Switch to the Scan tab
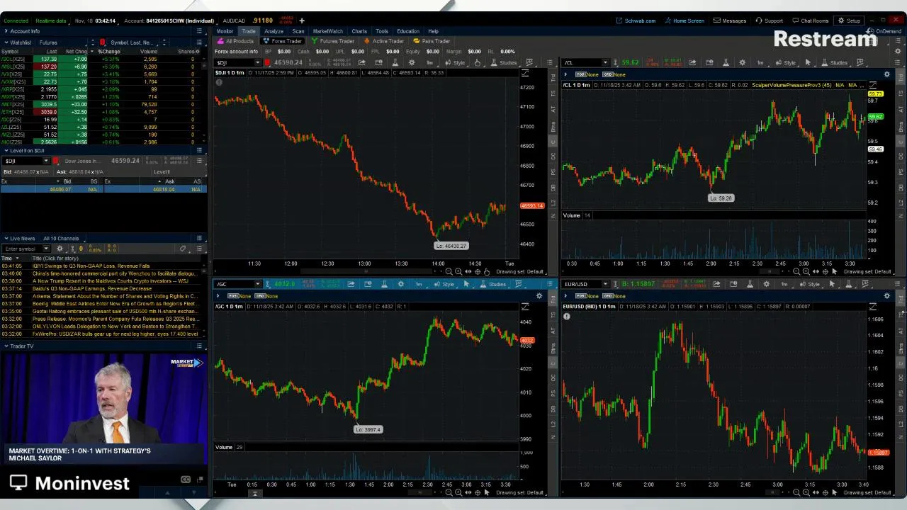The height and width of the screenshot is (510, 907). [x=298, y=31]
